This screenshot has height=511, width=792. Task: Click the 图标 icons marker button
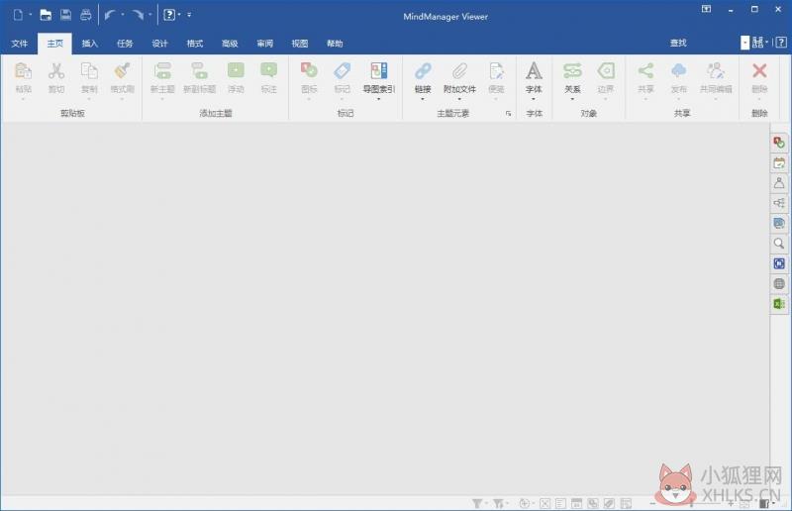[x=309, y=70]
